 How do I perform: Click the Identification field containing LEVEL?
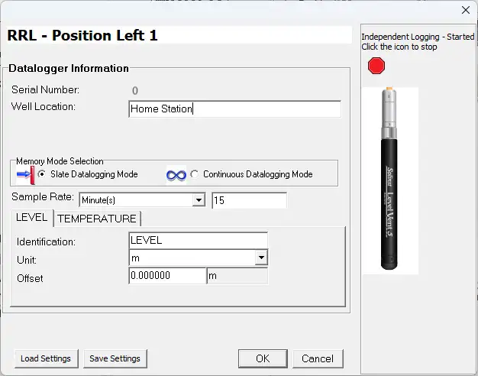(x=199, y=240)
